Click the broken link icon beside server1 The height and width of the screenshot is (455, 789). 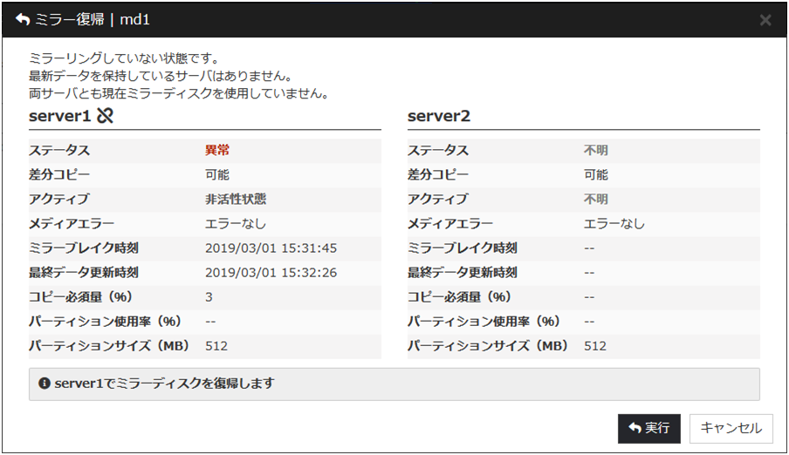[x=105, y=115]
